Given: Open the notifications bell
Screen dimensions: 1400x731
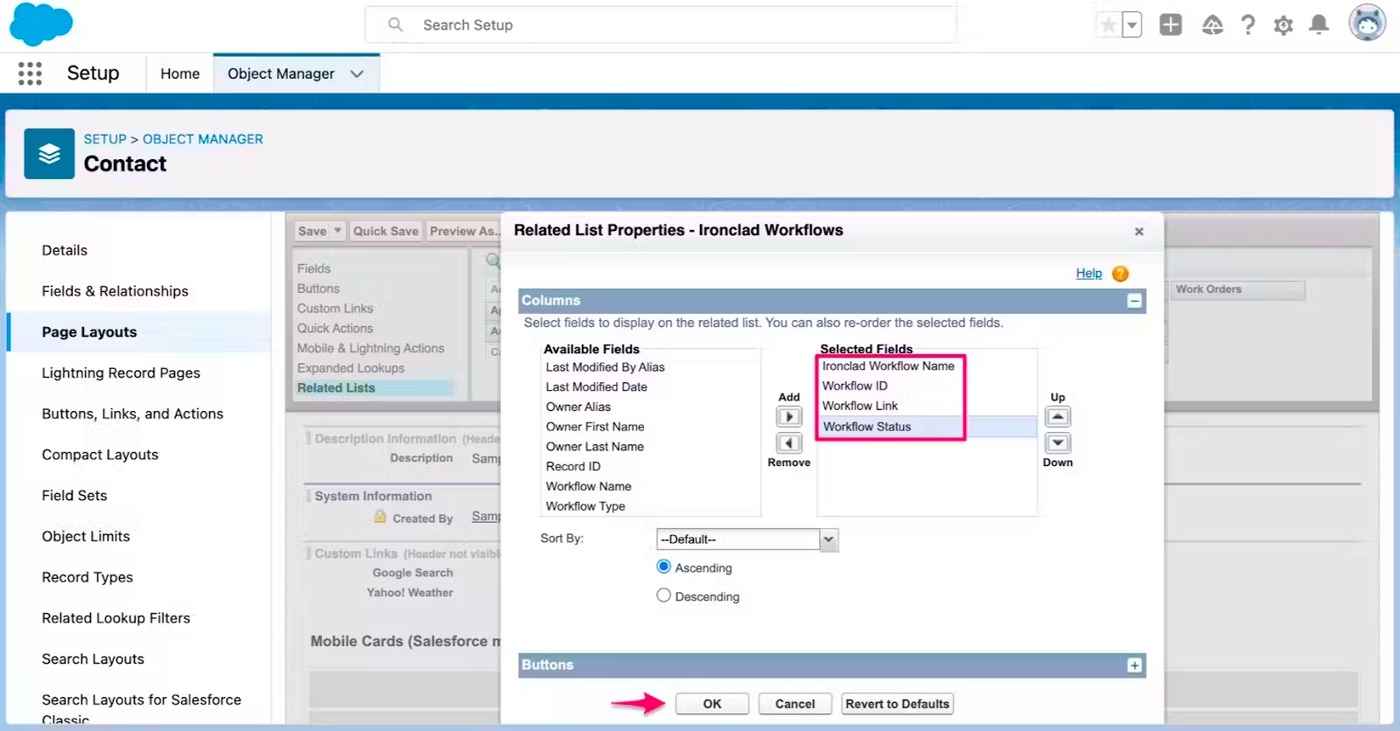Looking at the screenshot, I should (x=1319, y=24).
